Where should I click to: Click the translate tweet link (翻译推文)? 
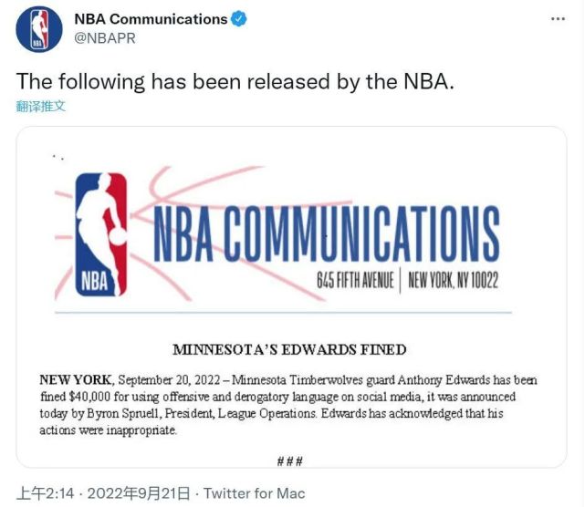tap(41, 106)
